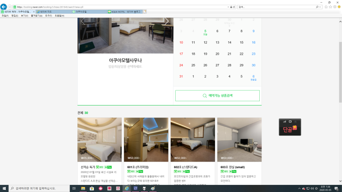Open the 선착순 특가 room thumbnail

tap(100, 140)
